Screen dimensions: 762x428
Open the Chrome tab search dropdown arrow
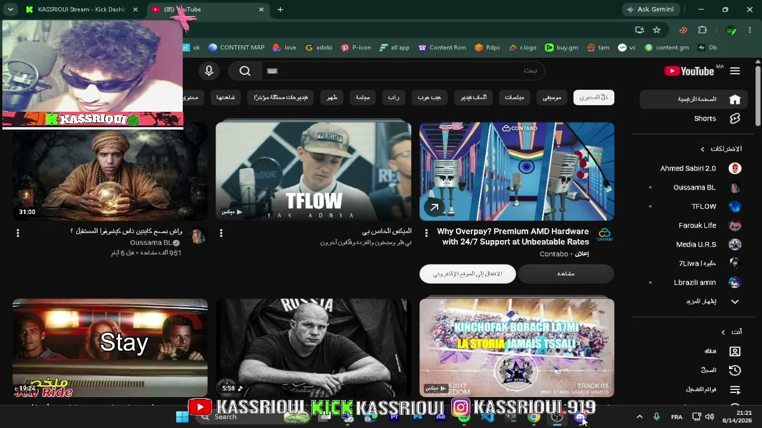[x=10, y=10]
